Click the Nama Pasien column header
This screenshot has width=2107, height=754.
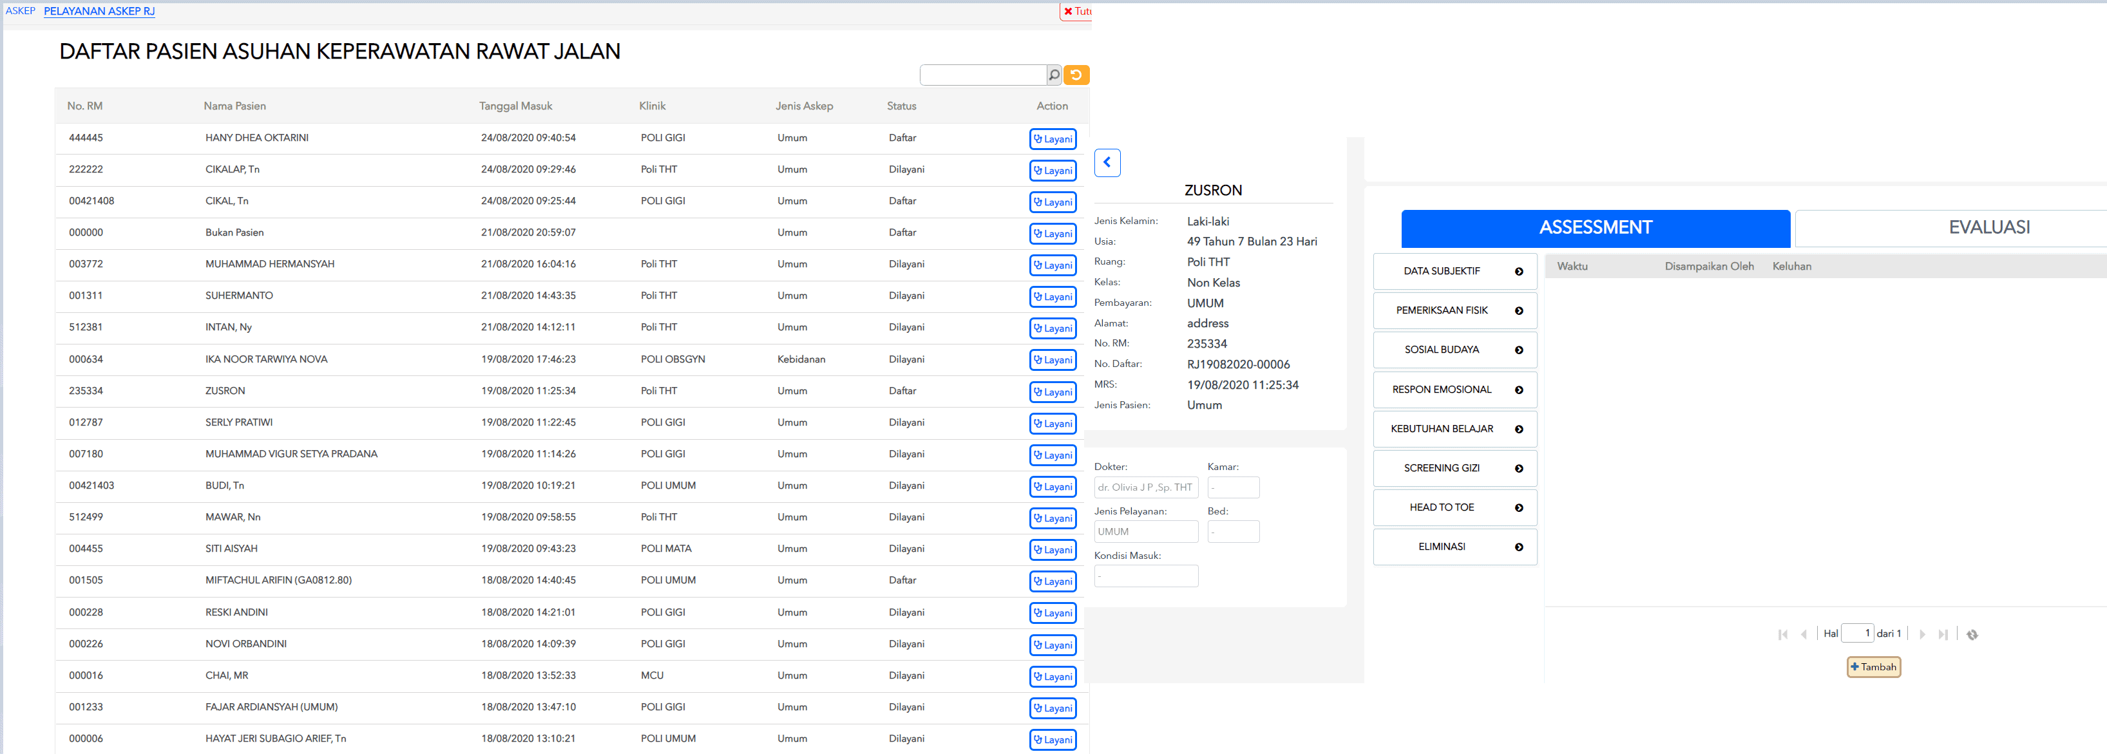pyautogui.click(x=234, y=106)
